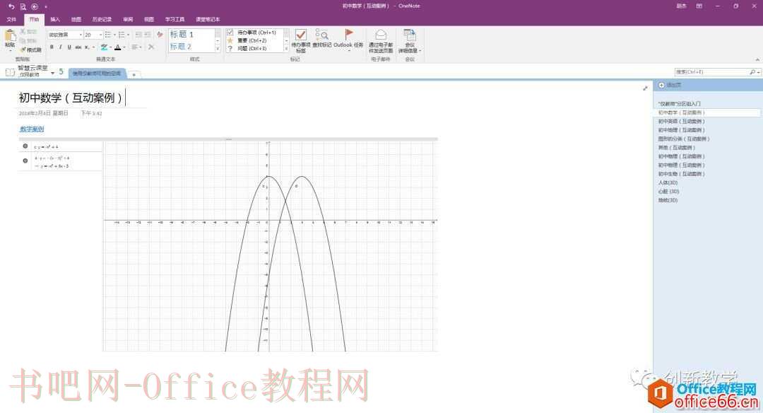Click the font color A button
763x413 pixels.
coord(117,47)
